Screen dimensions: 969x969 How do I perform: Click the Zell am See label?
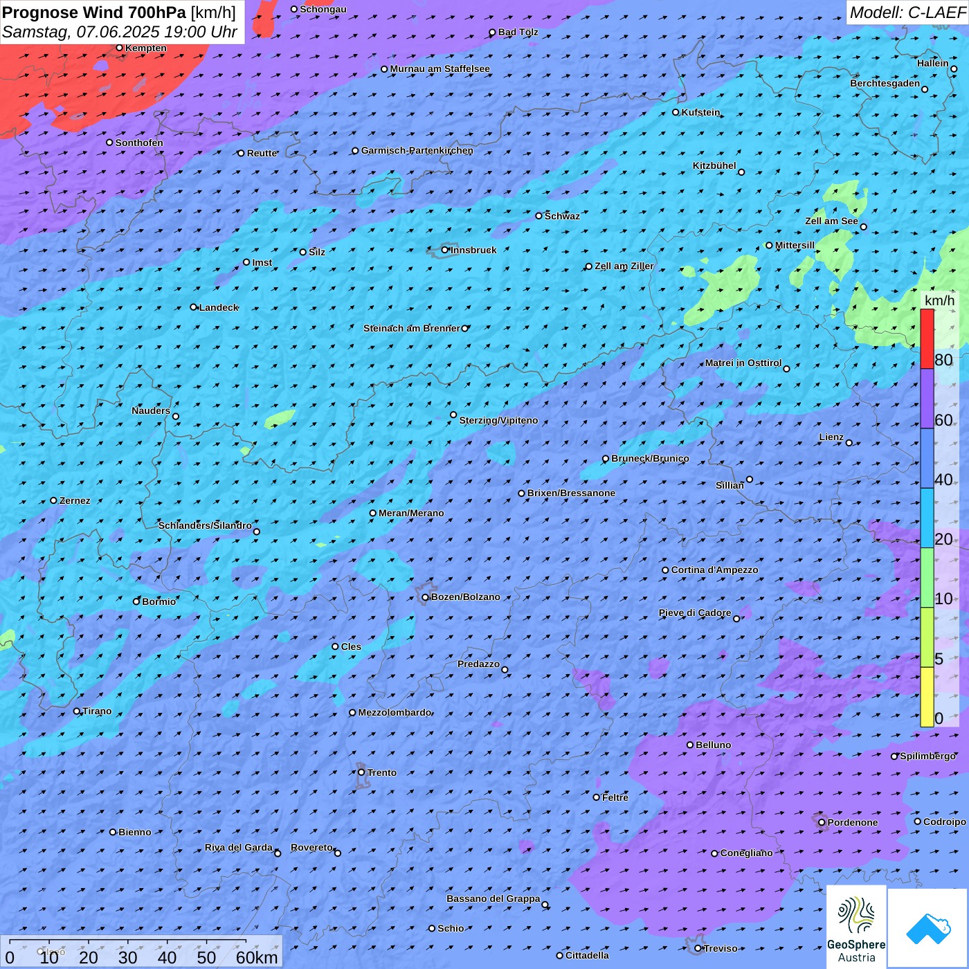pos(831,221)
